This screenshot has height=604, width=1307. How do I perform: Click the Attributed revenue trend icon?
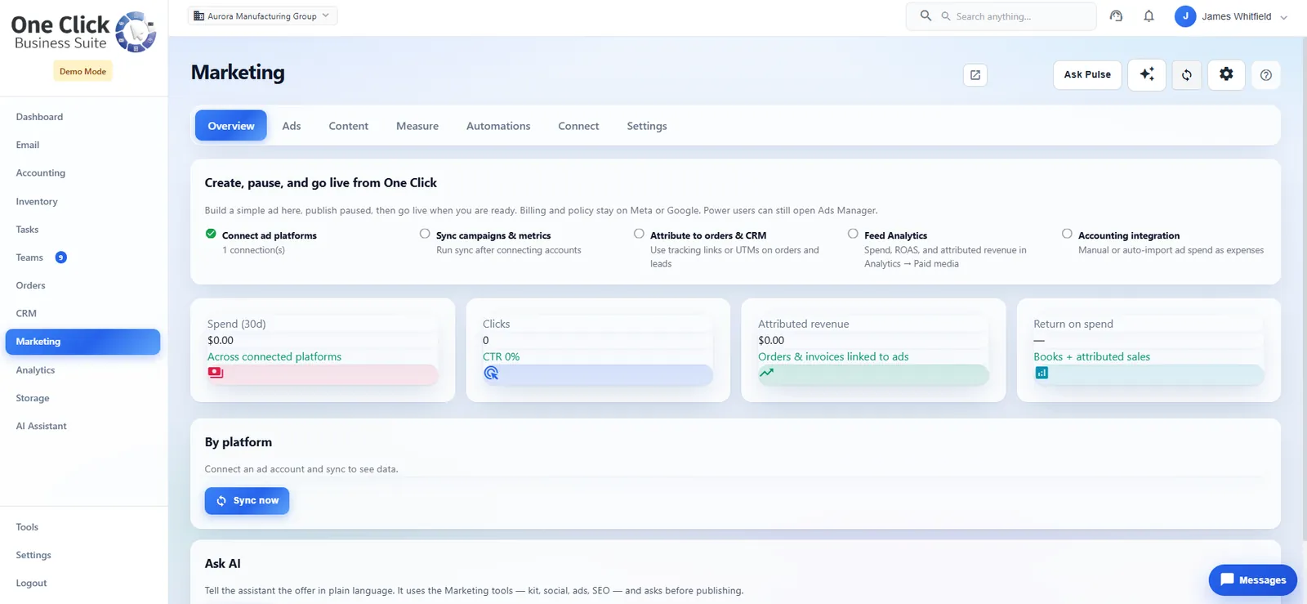click(x=766, y=373)
